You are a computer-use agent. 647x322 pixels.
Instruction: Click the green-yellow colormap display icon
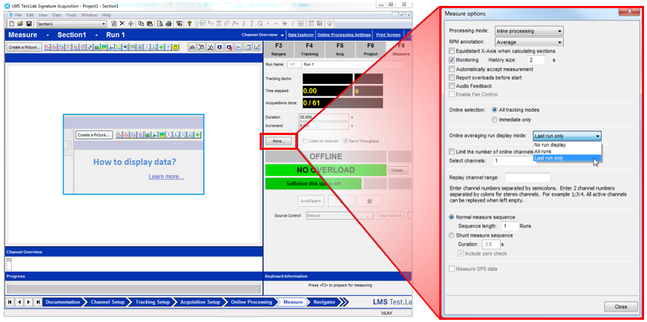[x=104, y=47]
